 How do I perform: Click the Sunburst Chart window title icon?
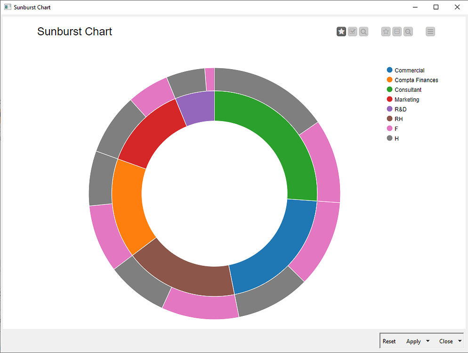coord(8,7)
